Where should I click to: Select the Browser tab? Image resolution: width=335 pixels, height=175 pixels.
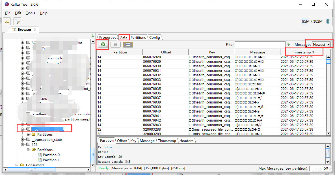pyautogui.click(x=24, y=29)
